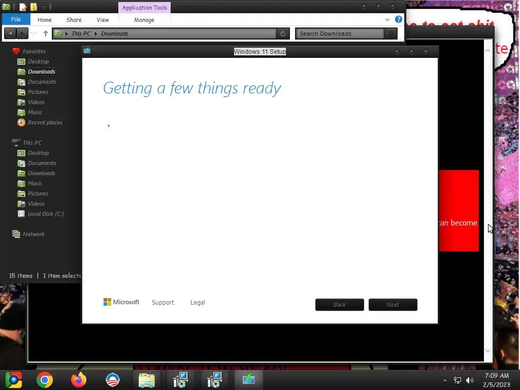Open Music under Favorites
Viewport: 520px width, 390px height.
(x=35, y=112)
